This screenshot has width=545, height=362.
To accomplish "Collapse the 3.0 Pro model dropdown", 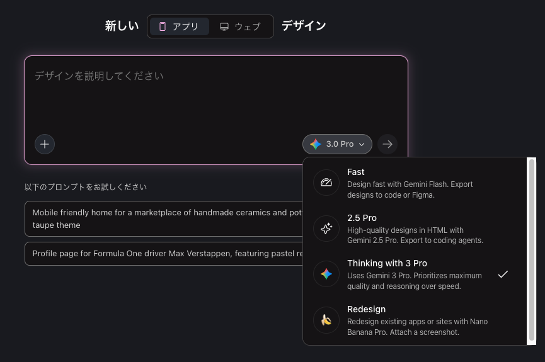I will tap(337, 144).
